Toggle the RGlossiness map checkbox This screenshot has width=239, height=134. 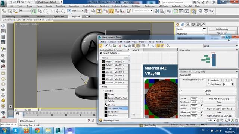[202, 116]
